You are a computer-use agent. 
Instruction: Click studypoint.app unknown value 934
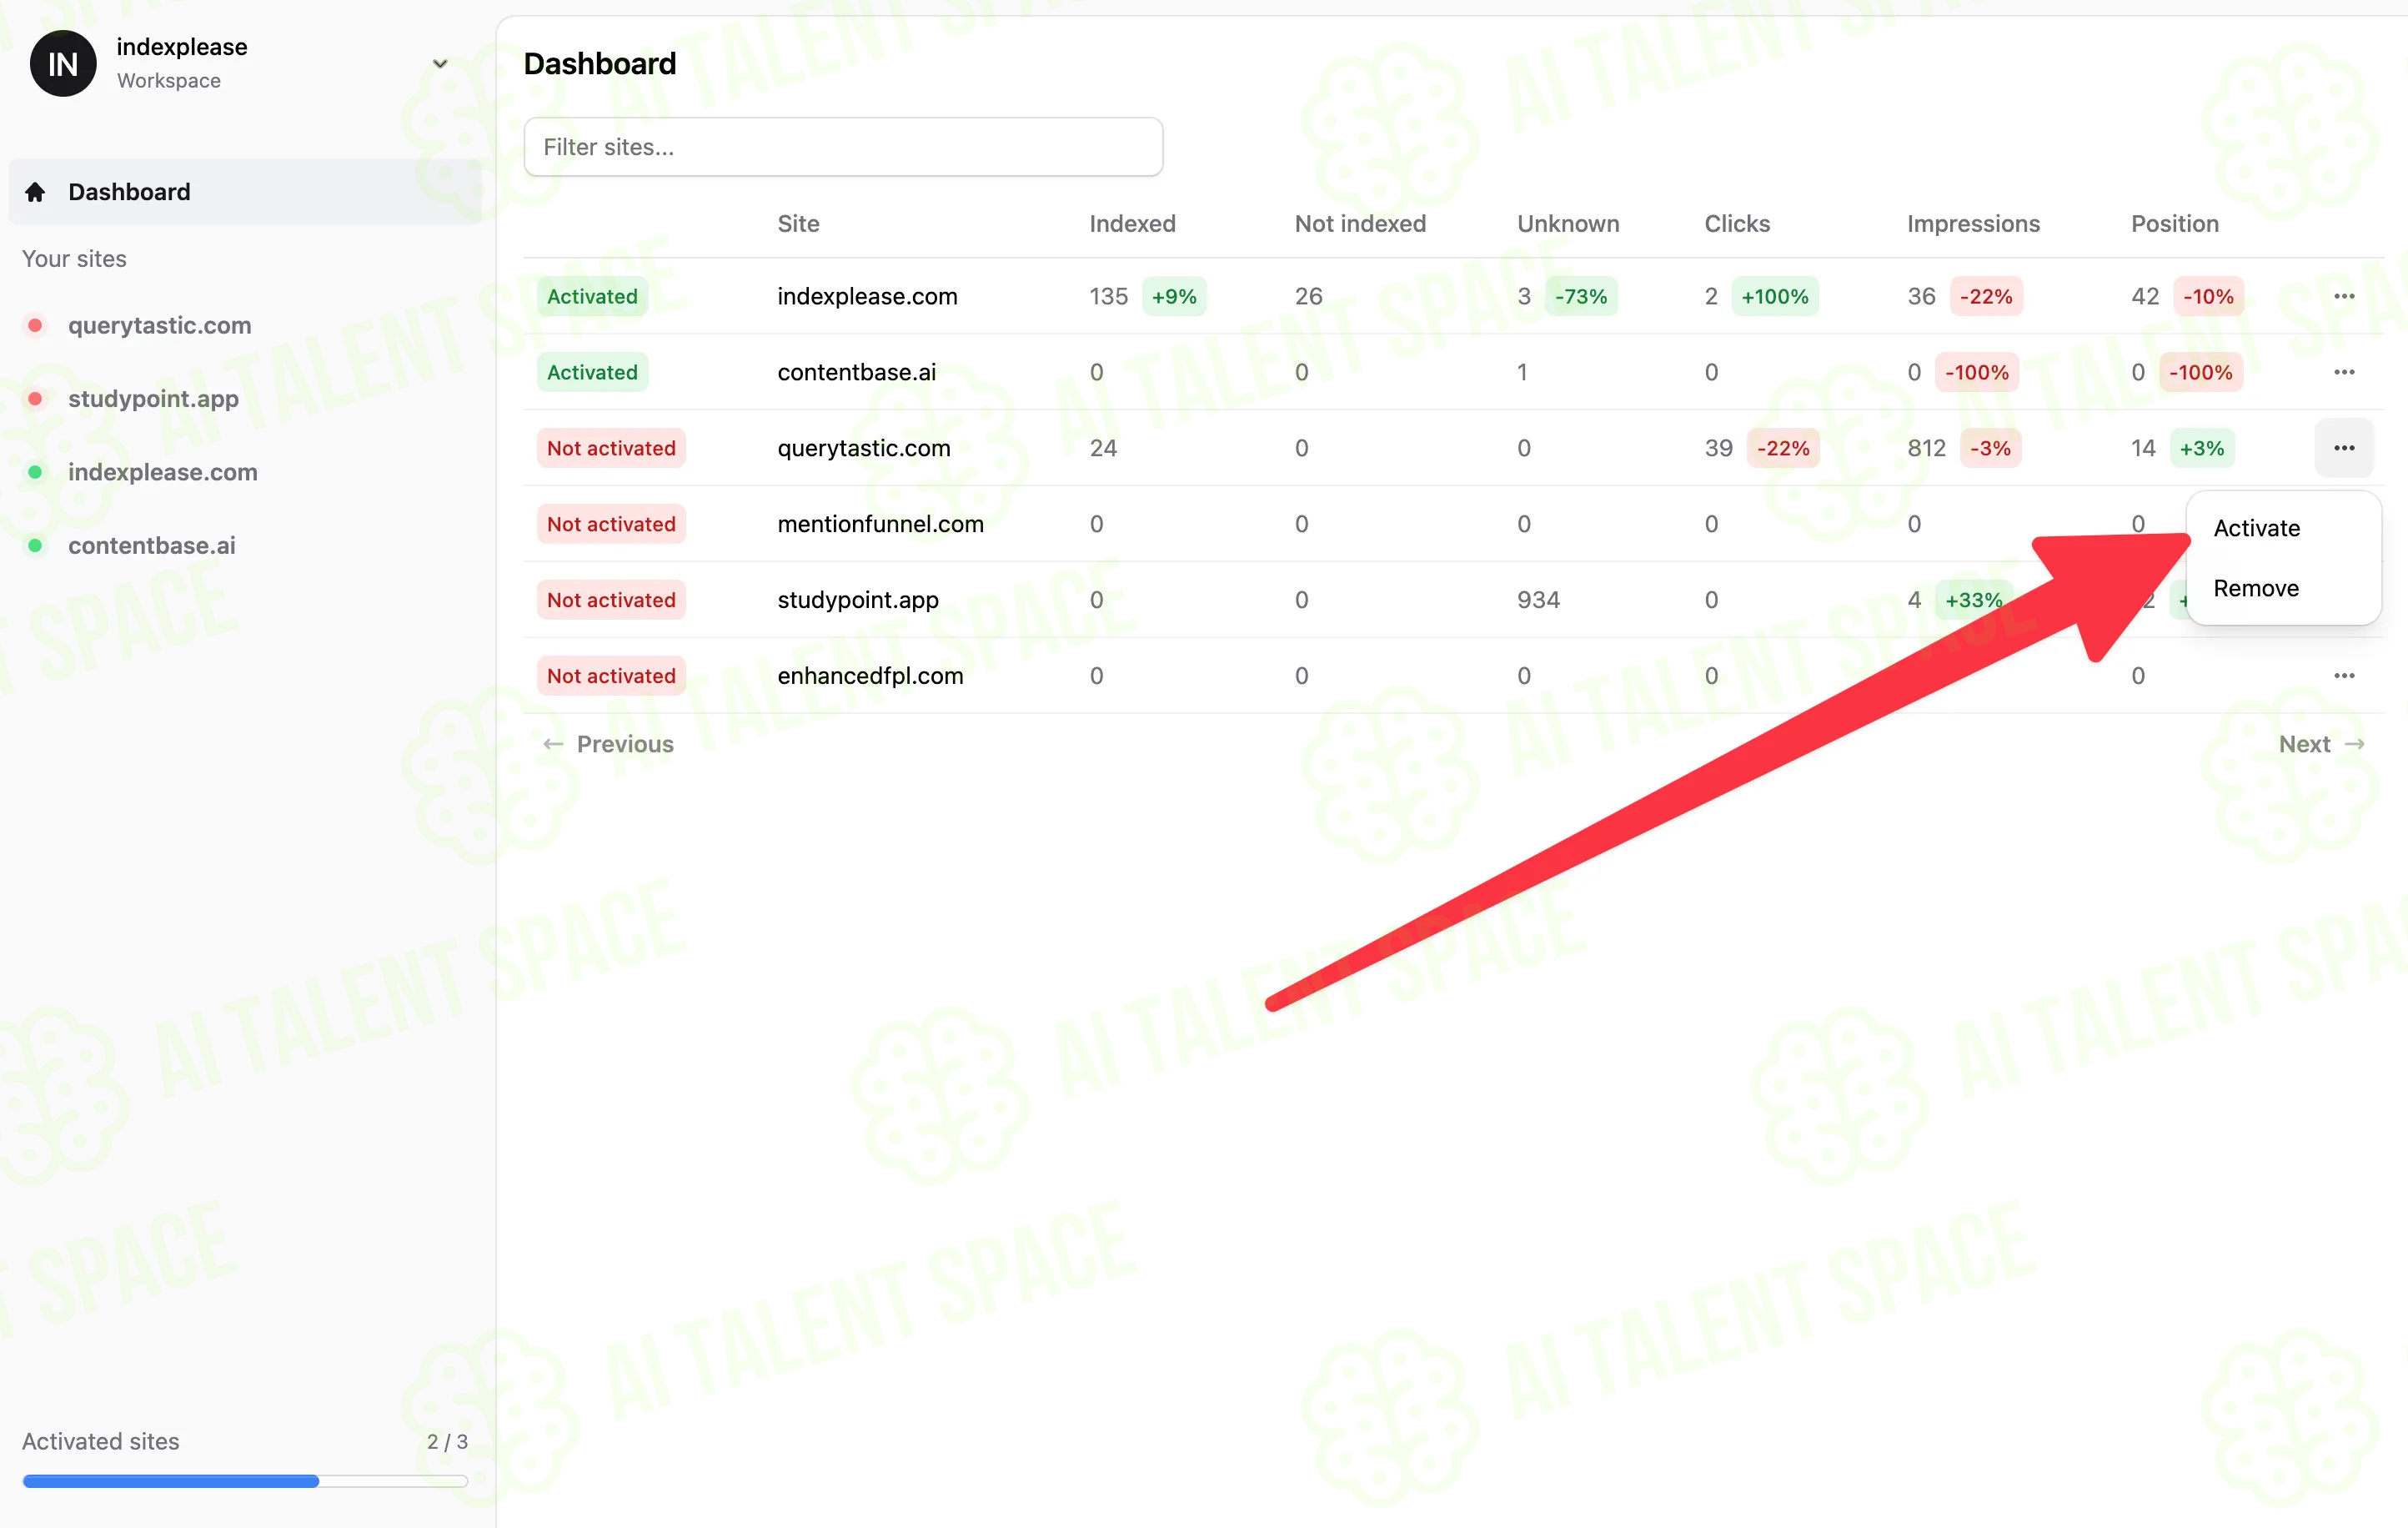pos(1538,600)
